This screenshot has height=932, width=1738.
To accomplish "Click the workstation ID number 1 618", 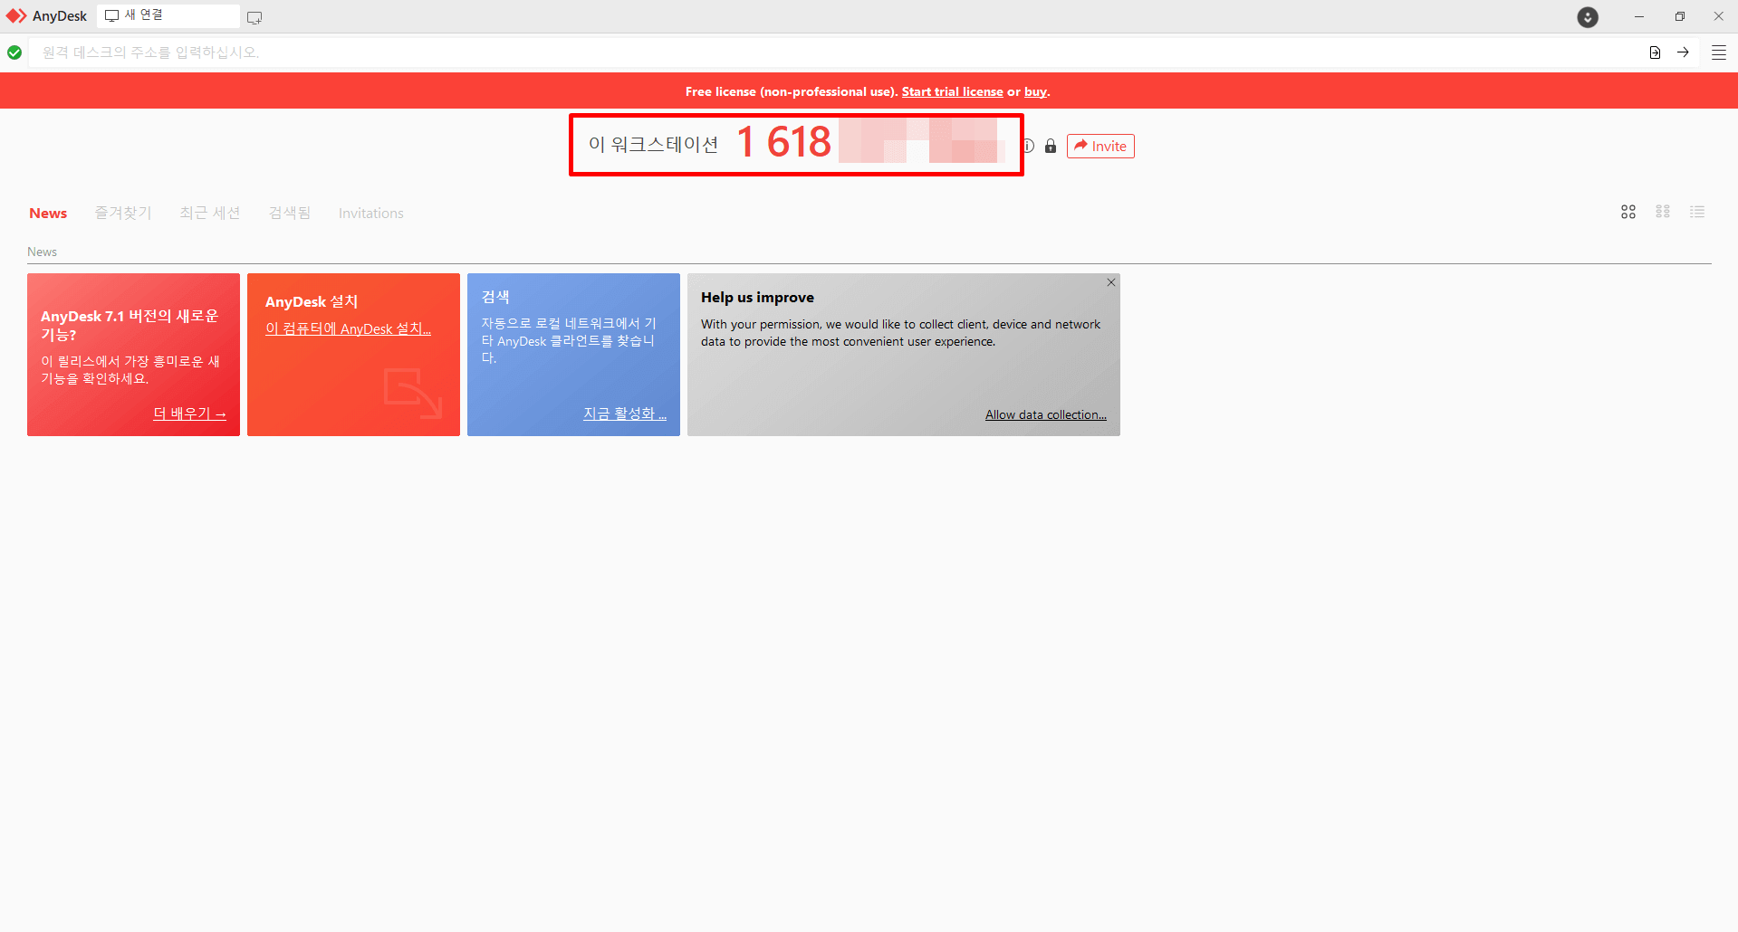I will pyautogui.click(x=784, y=142).
